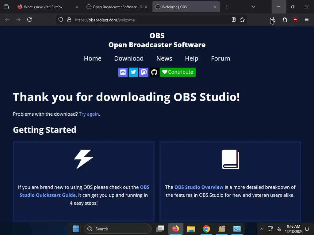Screen dimensions: 314x235
Task: Open the Help page link
Action: point(192,58)
